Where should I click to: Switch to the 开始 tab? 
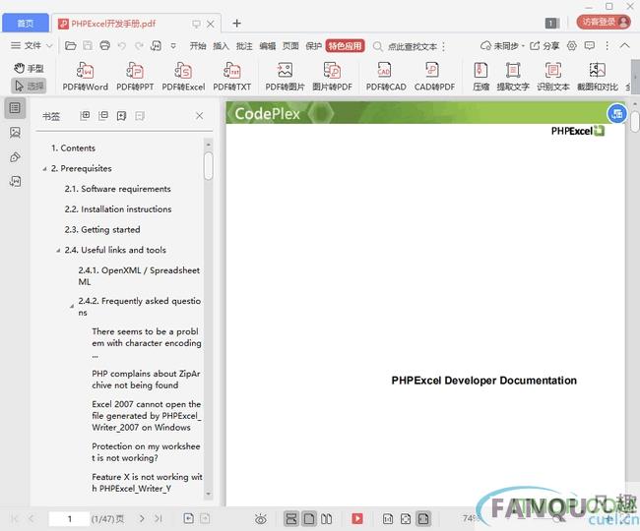pyautogui.click(x=198, y=46)
